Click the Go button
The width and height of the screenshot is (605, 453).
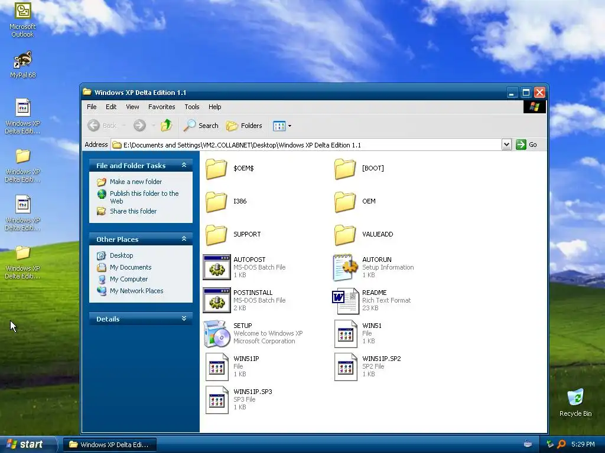[x=526, y=145]
